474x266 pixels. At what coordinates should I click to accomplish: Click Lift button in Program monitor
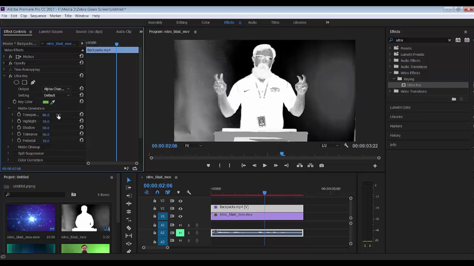click(300, 166)
